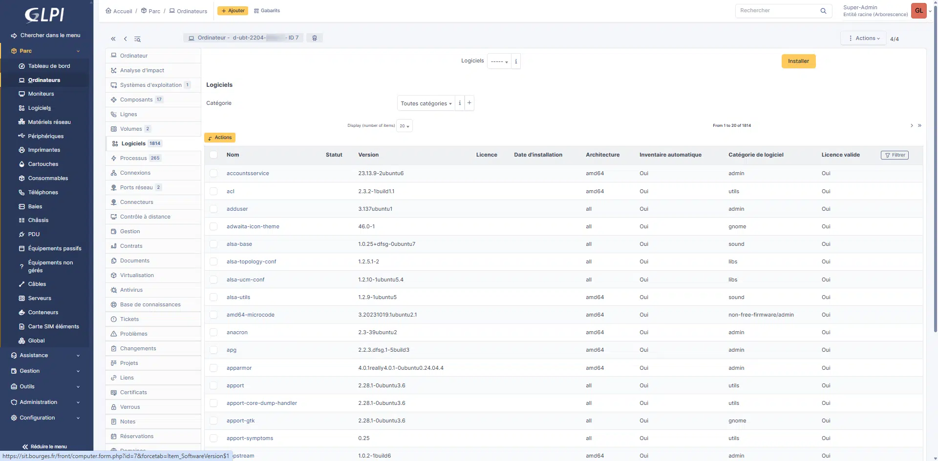Click the Ajouter button
Screen dimensions: 938x461
[x=233, y=11]
